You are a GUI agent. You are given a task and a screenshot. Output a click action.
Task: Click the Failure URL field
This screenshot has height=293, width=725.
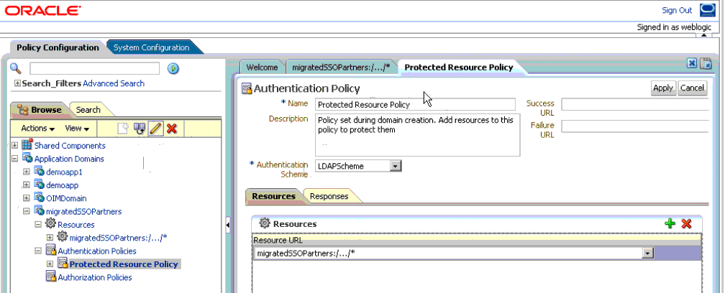[635, 126]
